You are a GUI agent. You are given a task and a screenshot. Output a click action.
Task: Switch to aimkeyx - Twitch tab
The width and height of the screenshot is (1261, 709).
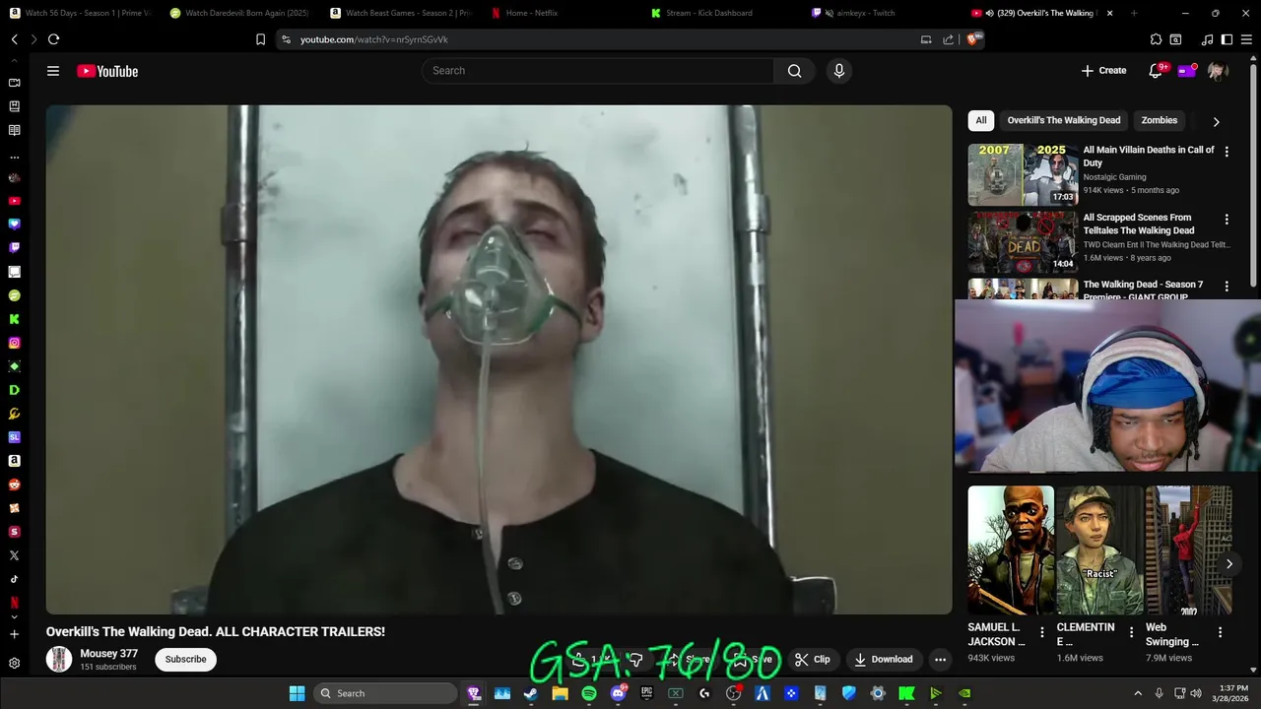click(x=882, y=13)
